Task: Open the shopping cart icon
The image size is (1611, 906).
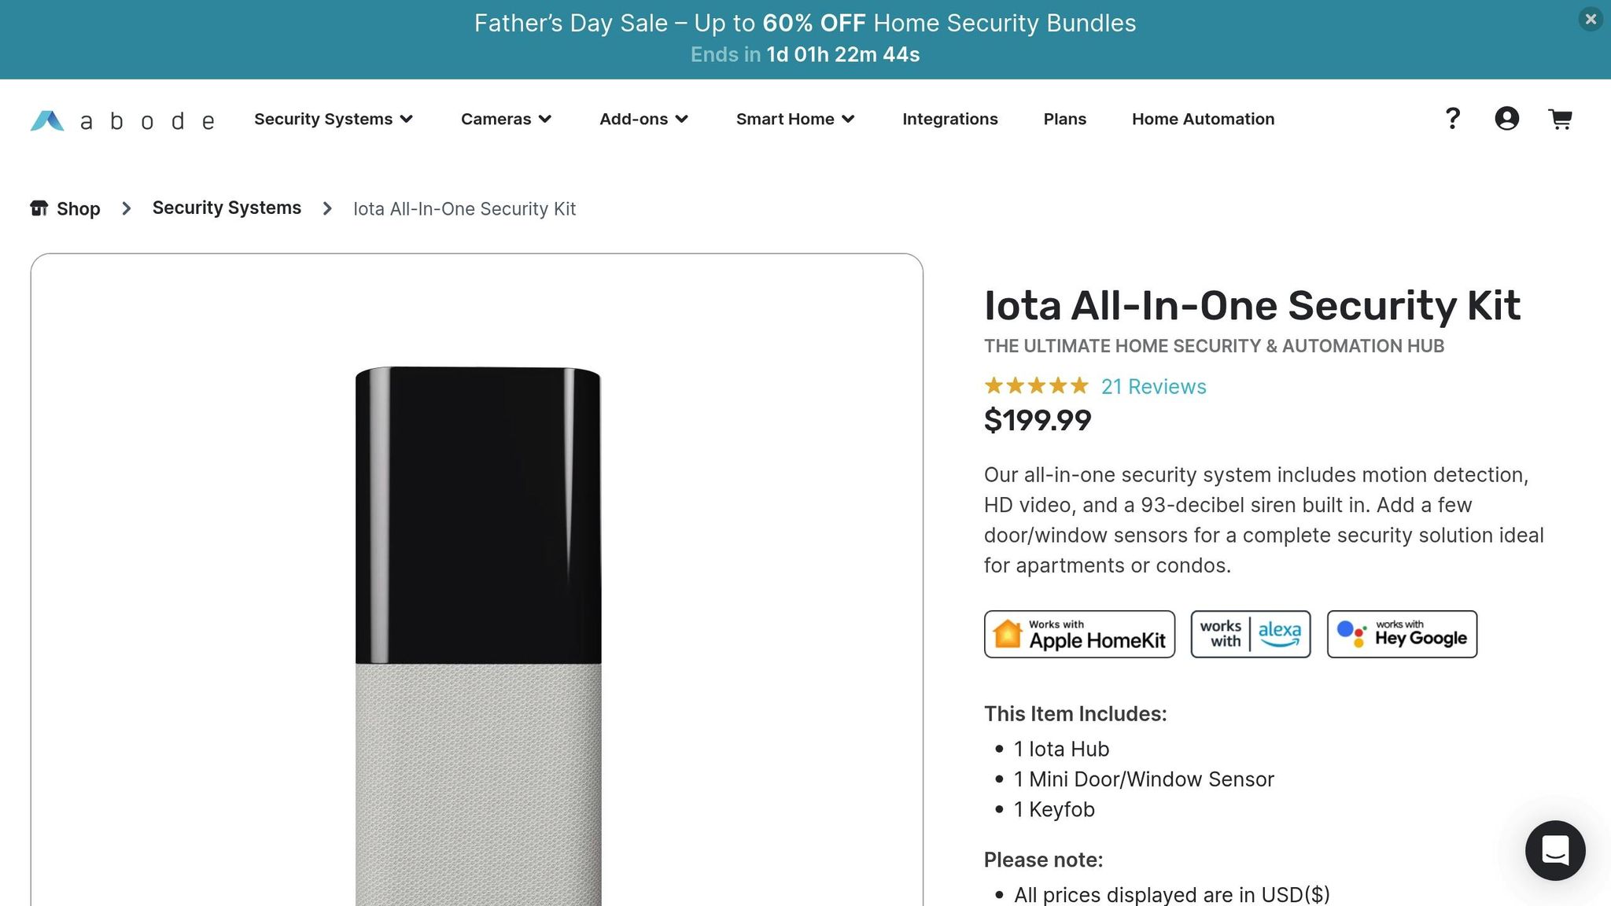Action: [x=1560, y=119]
